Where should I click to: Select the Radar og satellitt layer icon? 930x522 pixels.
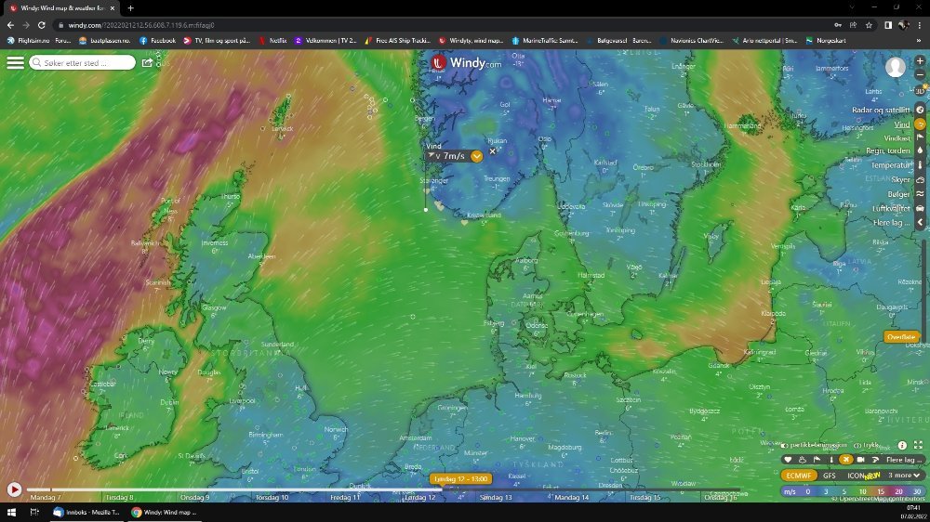[920, 110]
